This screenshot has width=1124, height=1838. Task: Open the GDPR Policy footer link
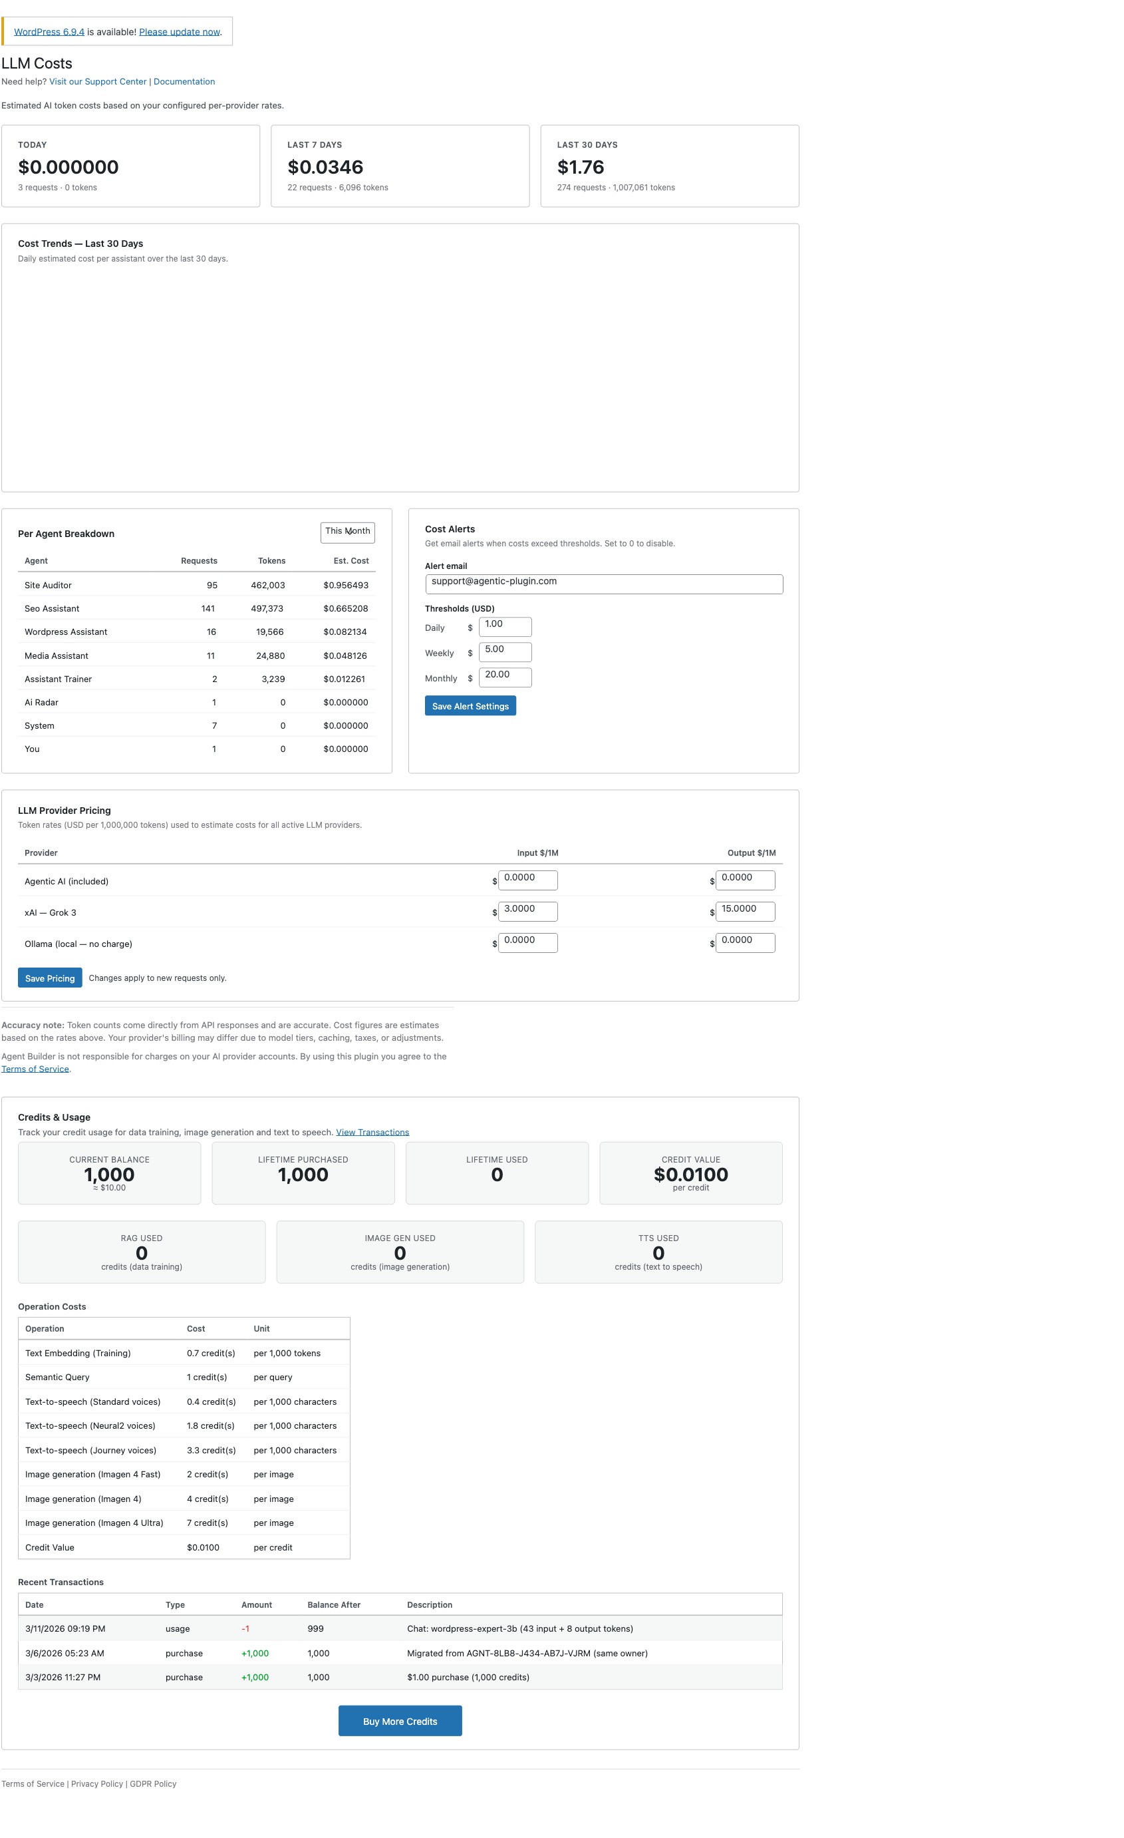tap(152, 1783)
